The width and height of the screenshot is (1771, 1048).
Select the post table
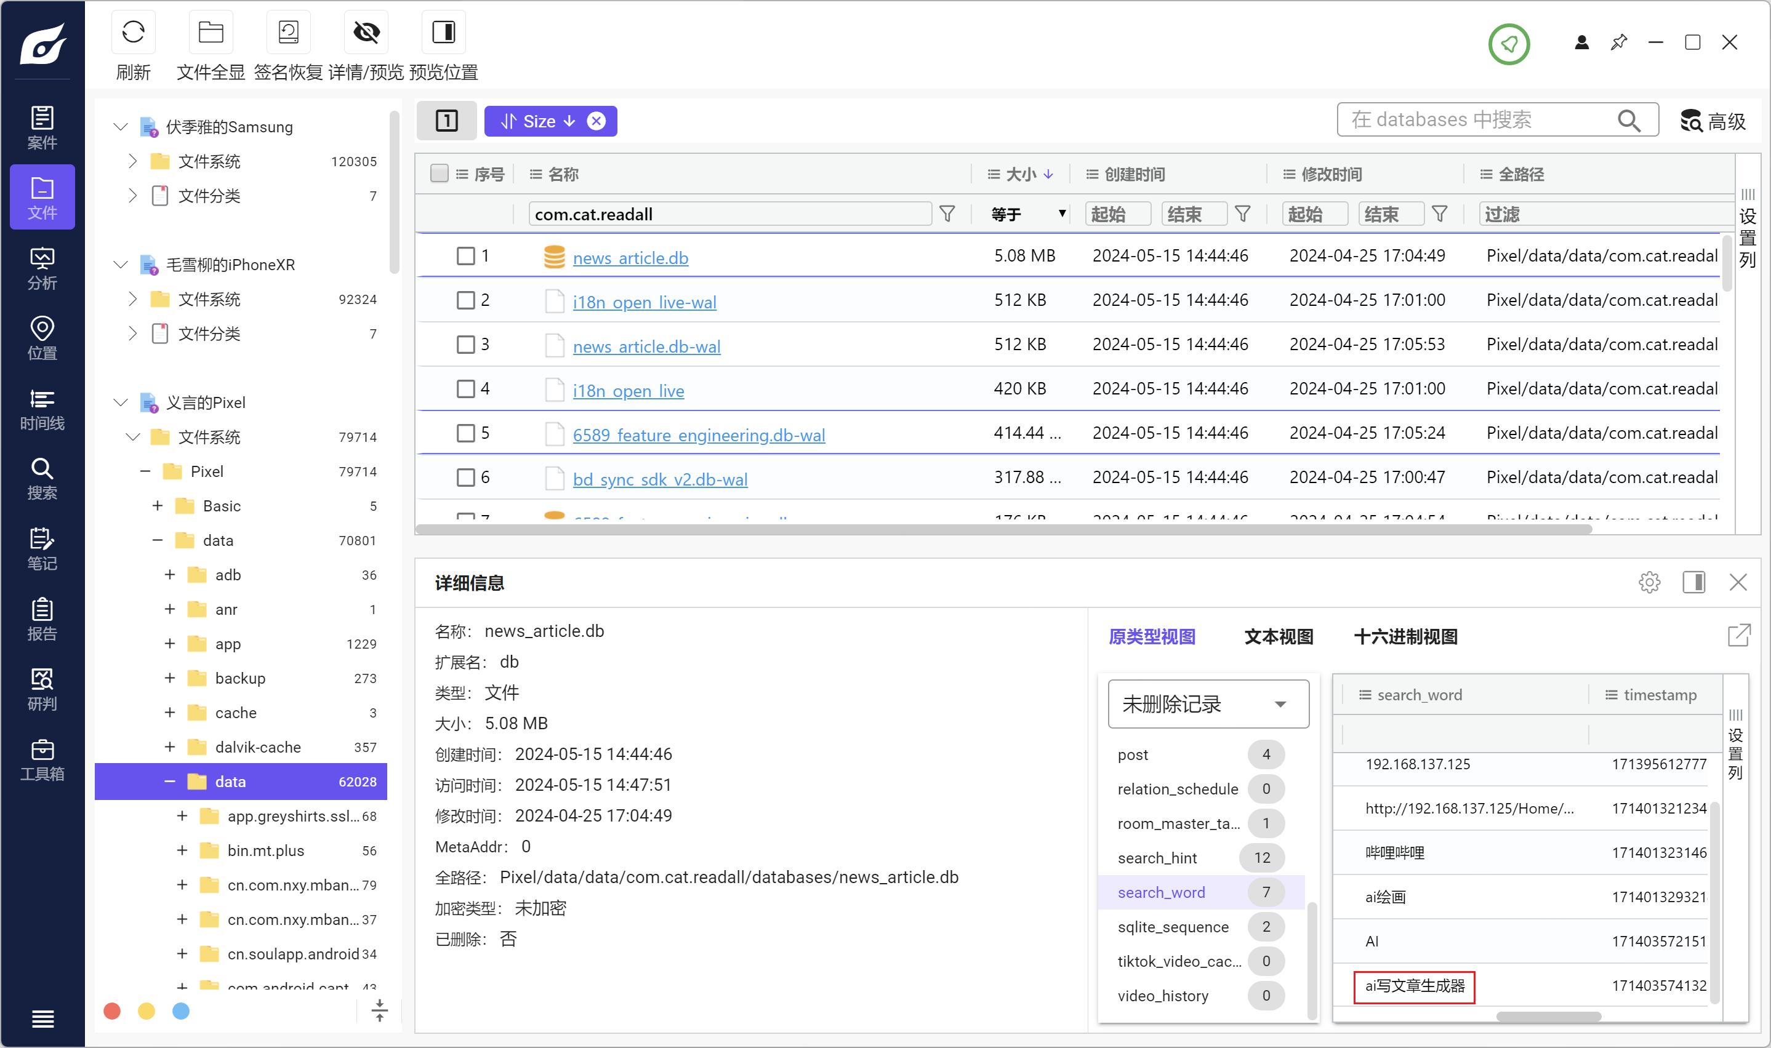[x=1200, y=754]
